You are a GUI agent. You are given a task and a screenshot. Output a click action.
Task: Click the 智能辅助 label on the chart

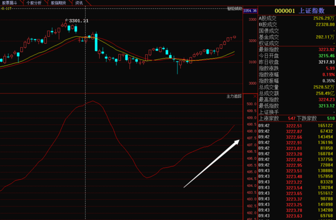[x=235, y=8]
